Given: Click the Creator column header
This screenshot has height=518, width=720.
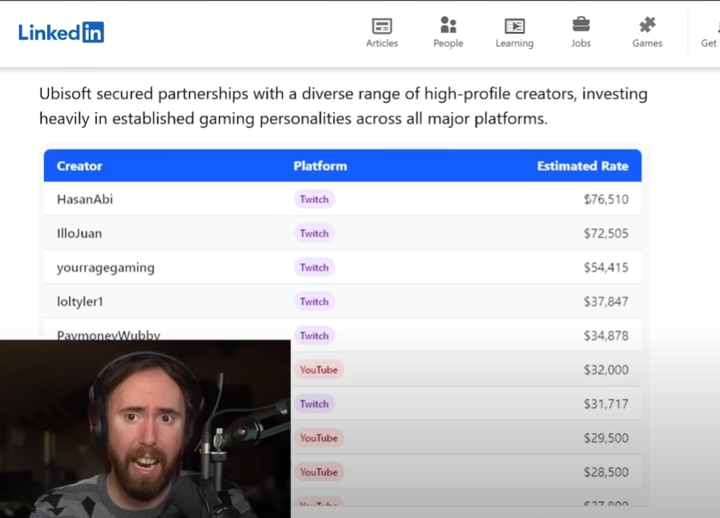Looking at the screenshot, I should point(79,166).
